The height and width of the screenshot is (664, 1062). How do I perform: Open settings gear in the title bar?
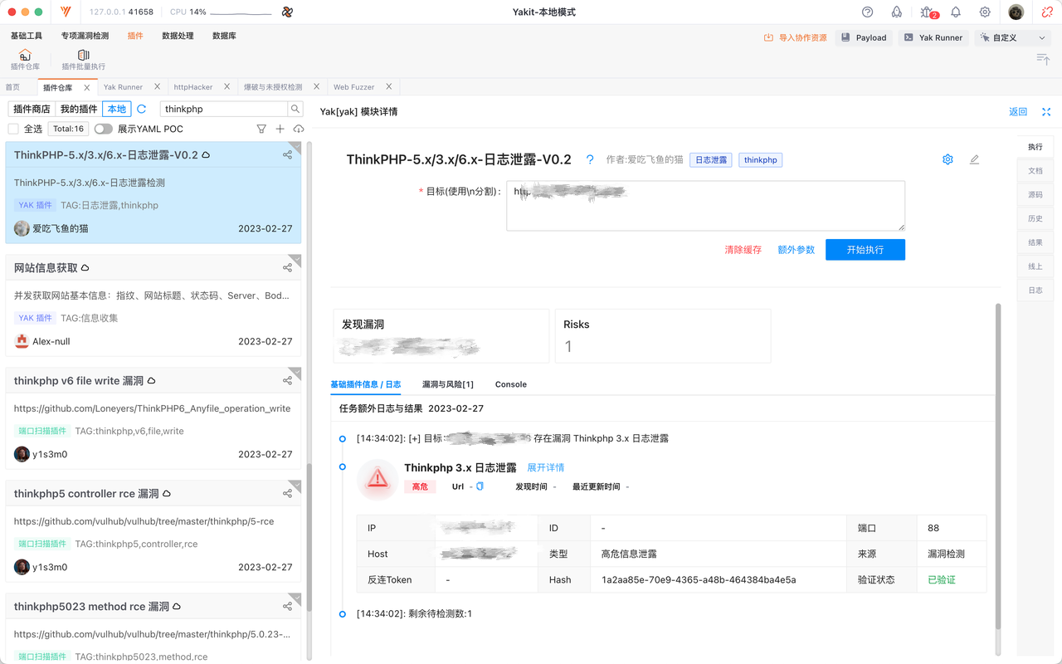click(x=985, y=12)
